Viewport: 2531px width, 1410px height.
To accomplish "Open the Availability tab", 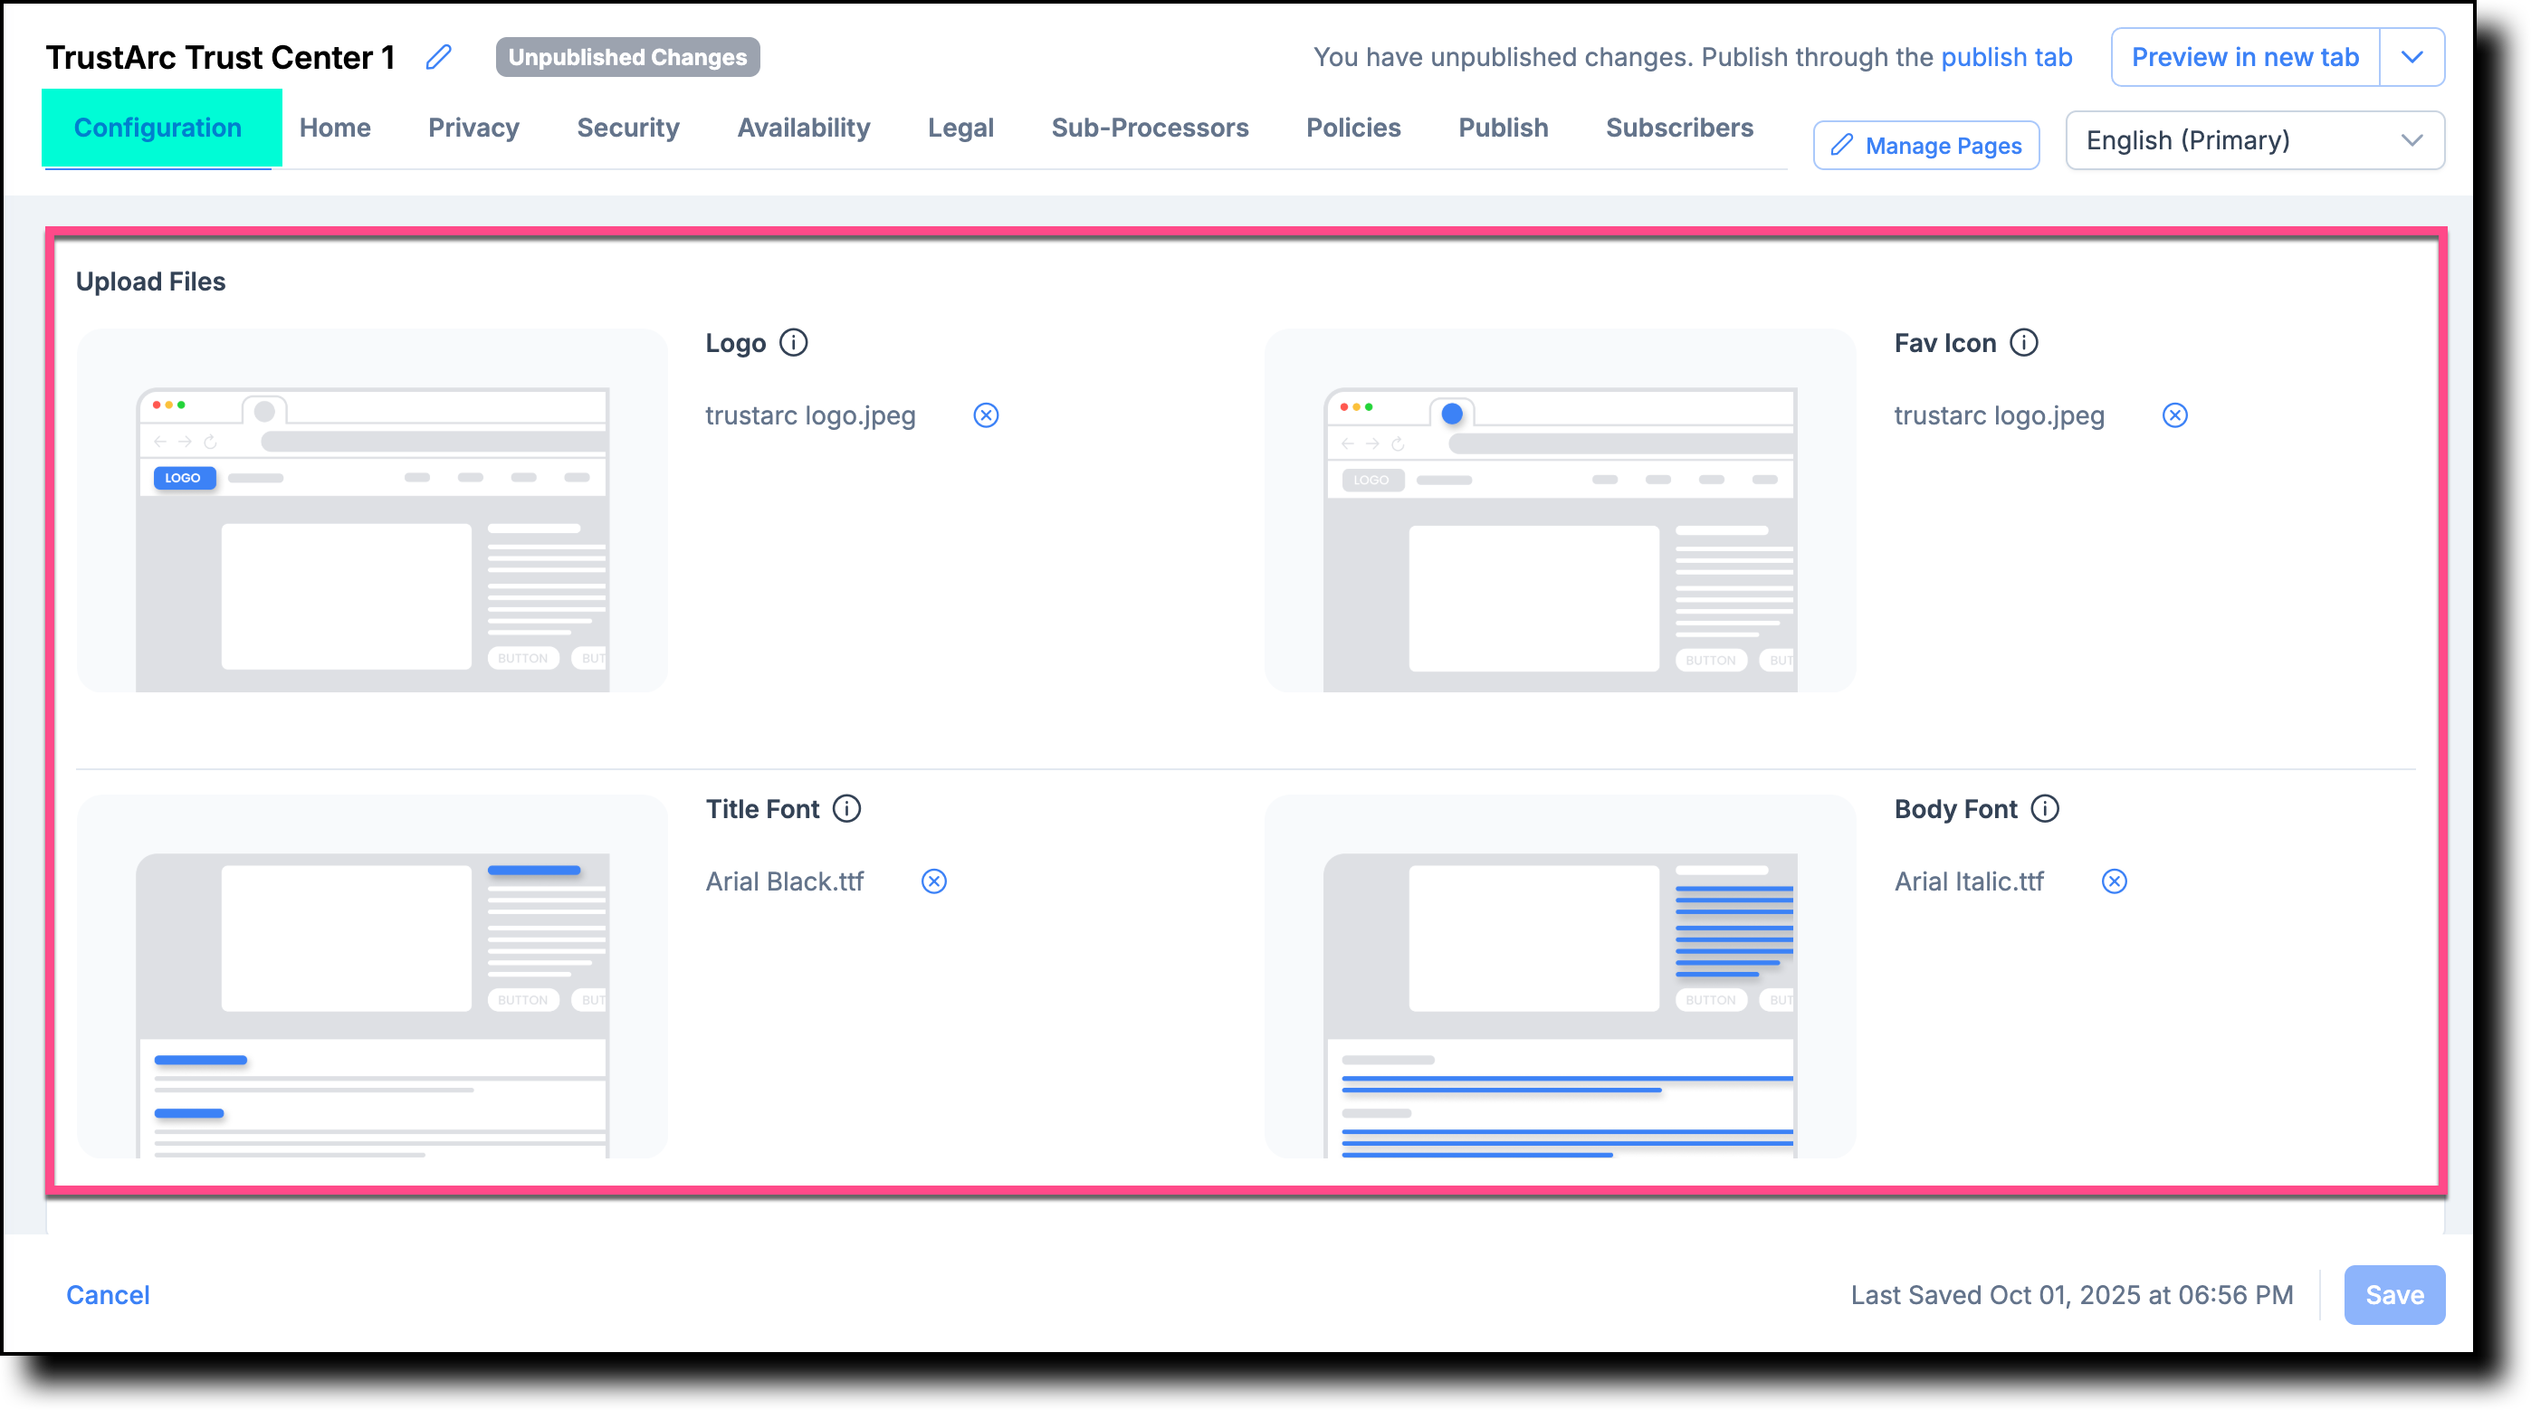I will click(x=804, y=128).
